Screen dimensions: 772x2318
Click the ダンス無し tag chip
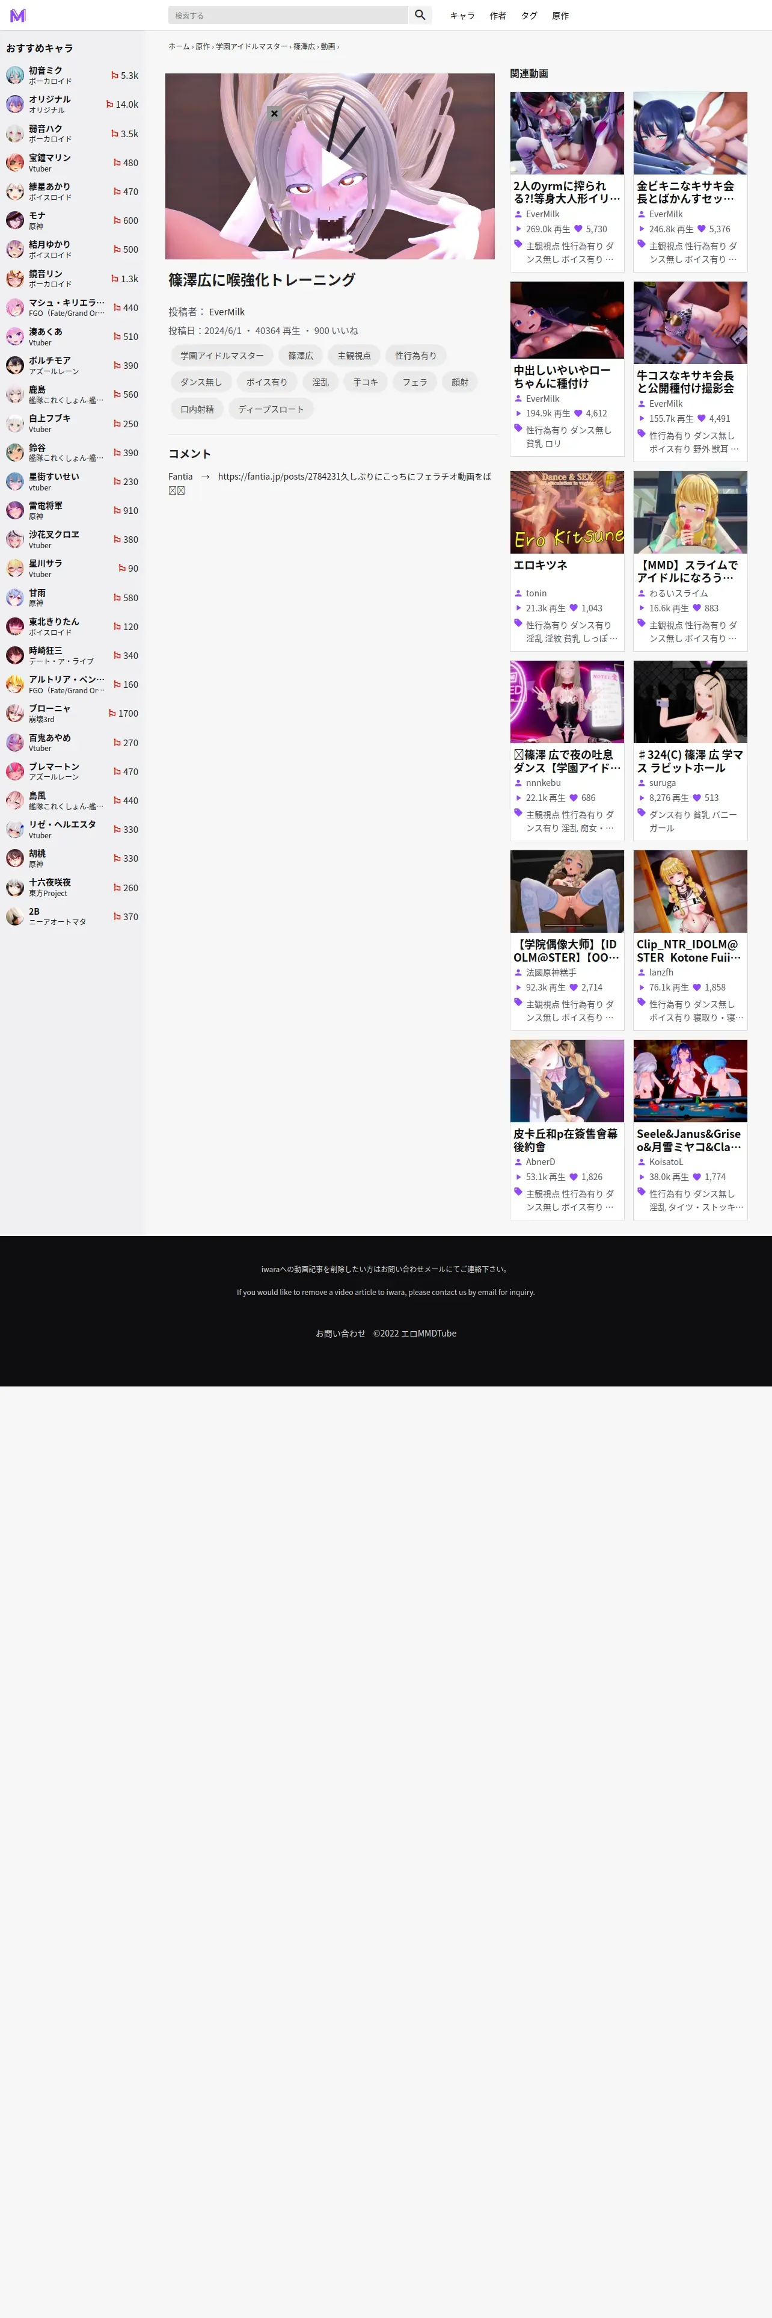tap(201, 383)
